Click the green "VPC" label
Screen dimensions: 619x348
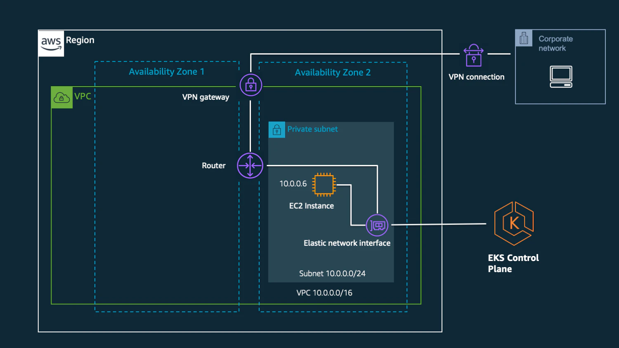click(83, 96)
